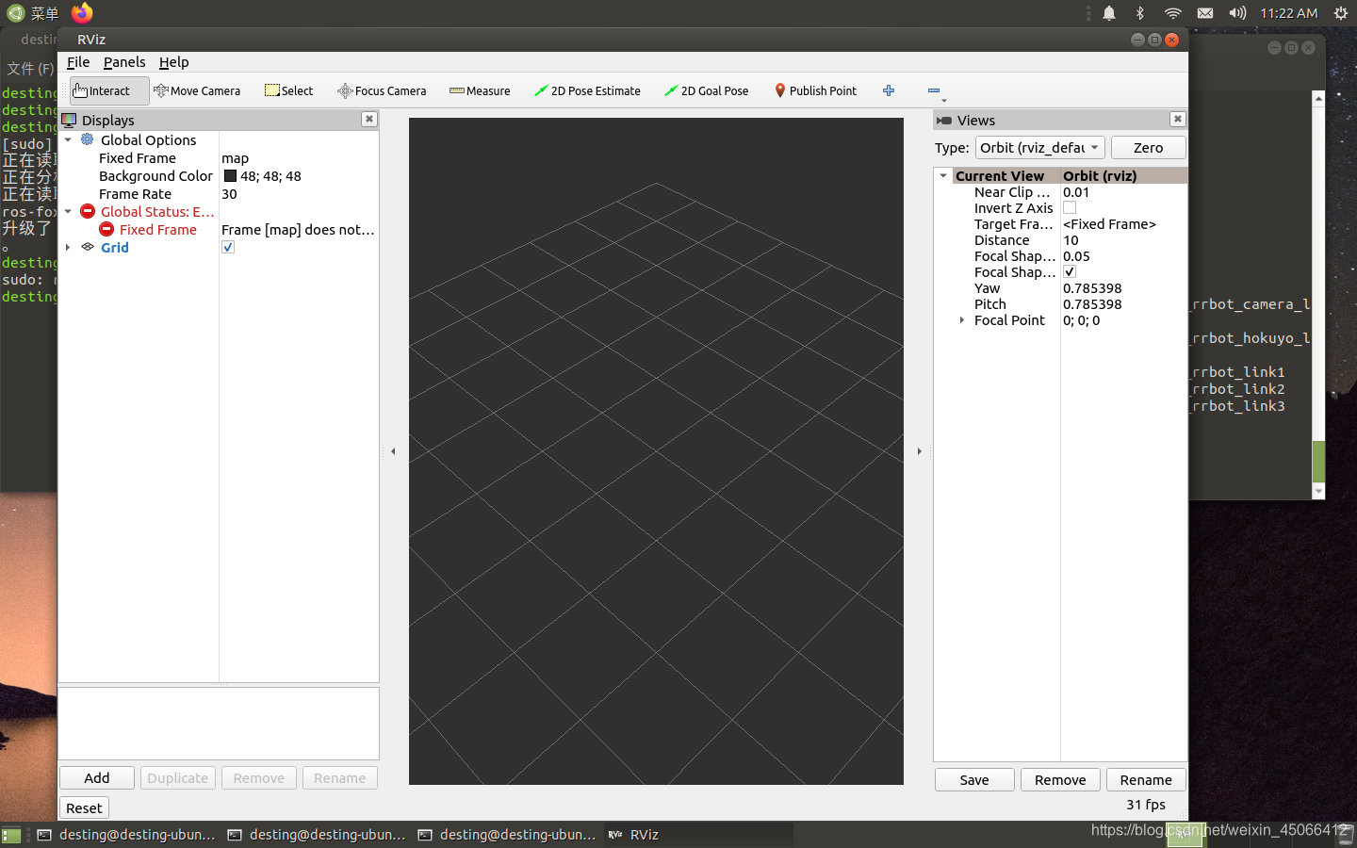Open the volume control
The height and width of the screenshot is (848, 1357).
point(1237,13)
